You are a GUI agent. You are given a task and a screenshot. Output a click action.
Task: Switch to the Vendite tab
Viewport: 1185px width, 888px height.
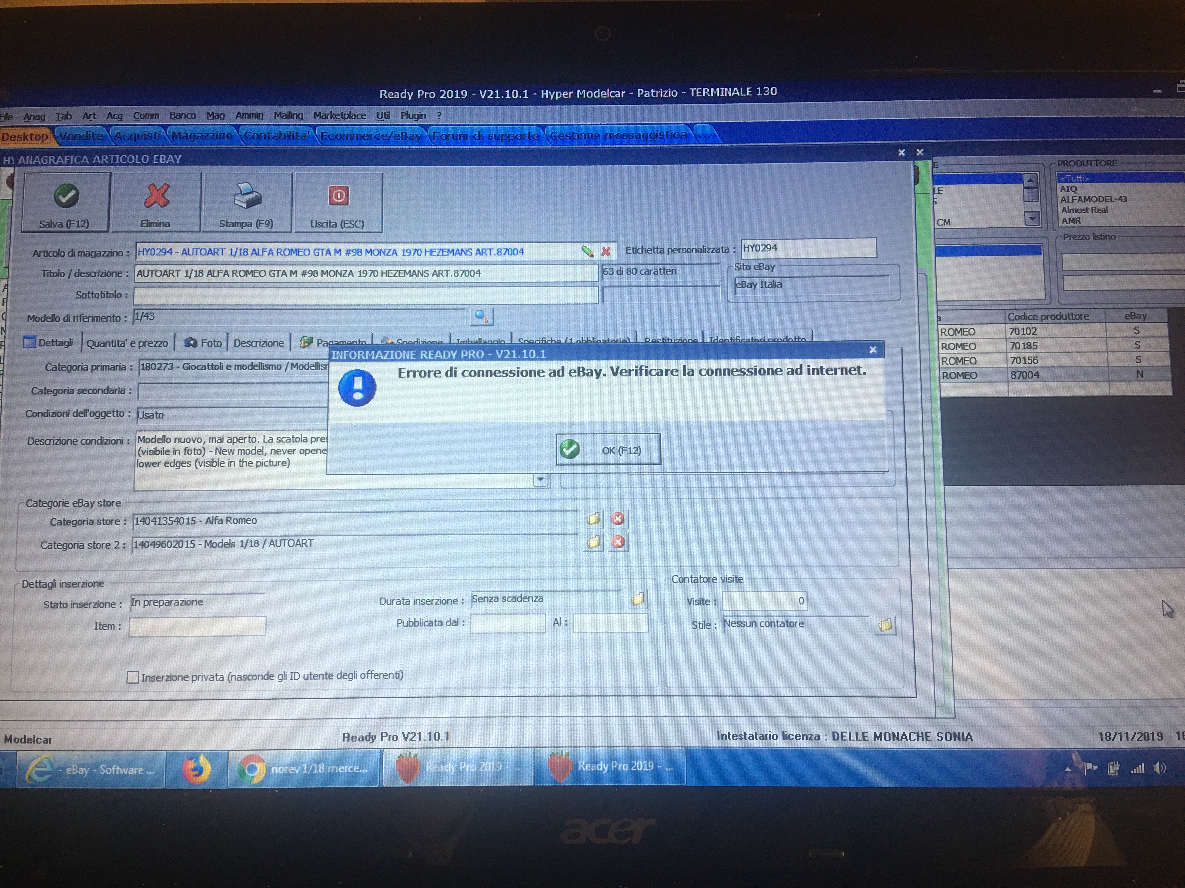pyautogui.click(x=81, y=136)
